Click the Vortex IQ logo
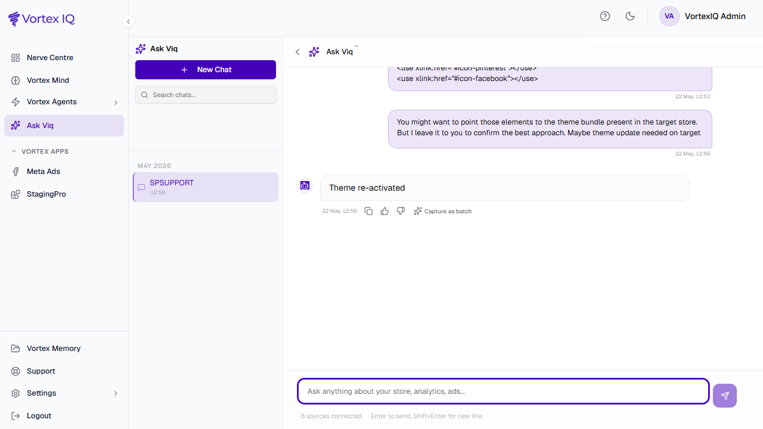763x429 pixels. pyautogui.click(x=42, y=19)
